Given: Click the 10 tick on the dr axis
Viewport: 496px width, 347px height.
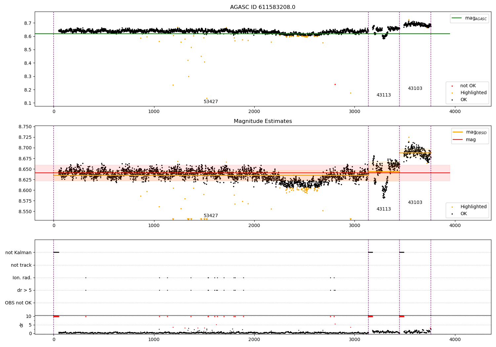Looking at the screenshot, I should pos(29,317).
